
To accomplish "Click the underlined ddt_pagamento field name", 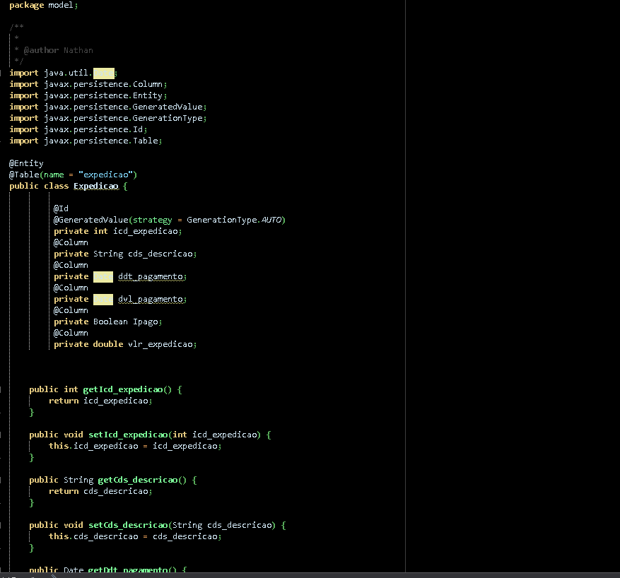I will (x=151, y=276).
